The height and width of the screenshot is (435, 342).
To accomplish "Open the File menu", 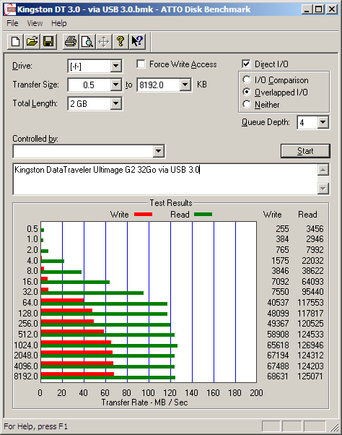I will [x=12, y=23].
